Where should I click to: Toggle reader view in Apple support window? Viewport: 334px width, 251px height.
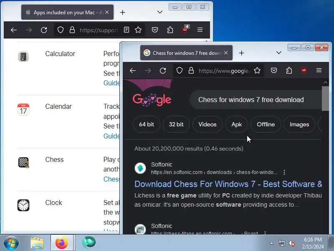(127, 30)
